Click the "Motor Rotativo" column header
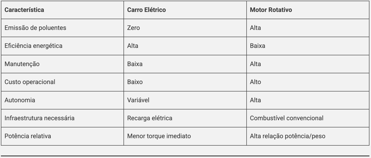The height and width of the screenshot is (158, 371). click(271, 10)
